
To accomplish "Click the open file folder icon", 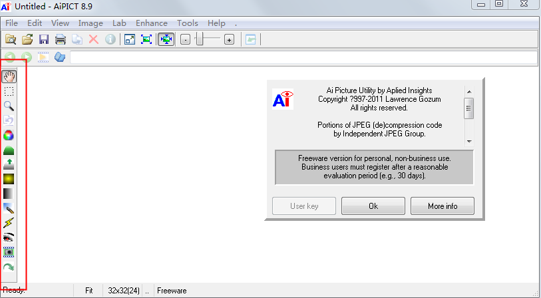I will 27,39.
